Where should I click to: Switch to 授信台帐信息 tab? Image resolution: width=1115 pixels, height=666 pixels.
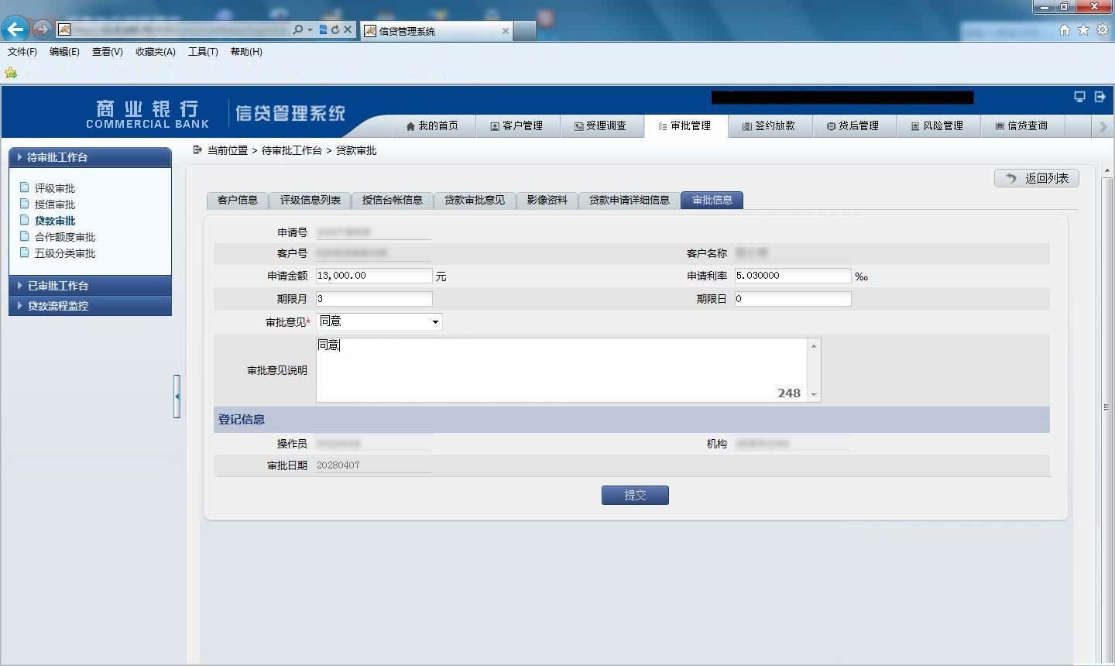tap(393, 200)
